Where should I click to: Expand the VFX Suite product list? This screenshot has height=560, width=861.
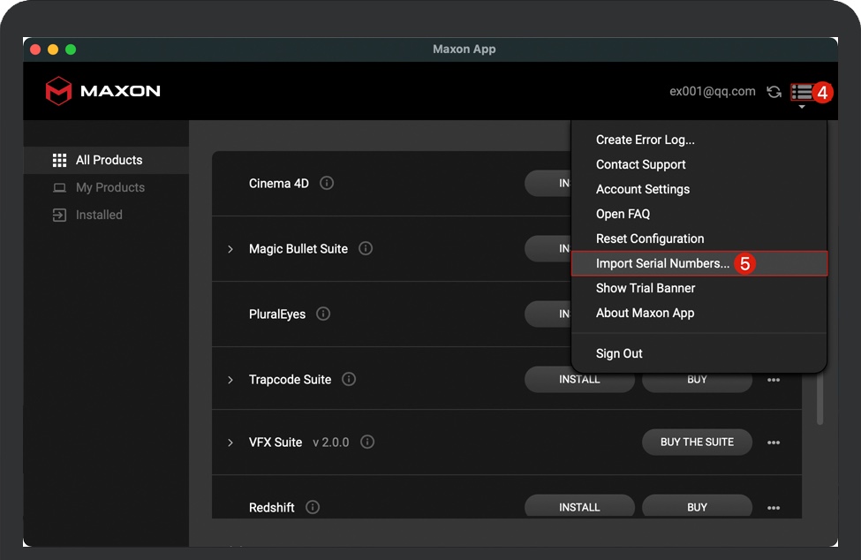pyautogui.click(x=230, y=443)
